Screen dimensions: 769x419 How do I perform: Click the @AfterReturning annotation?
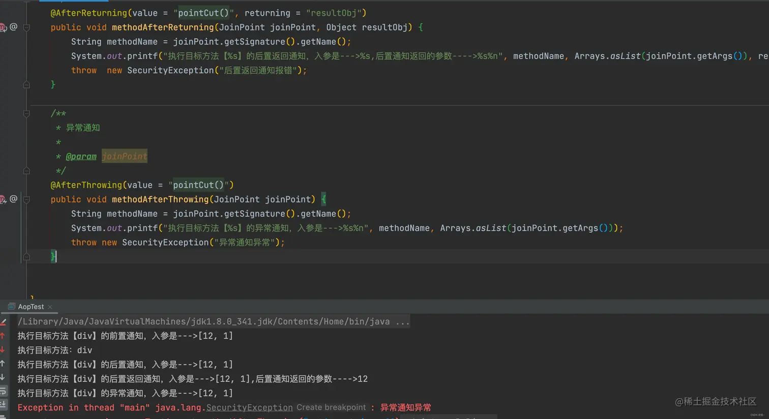(x=89, y=13)
